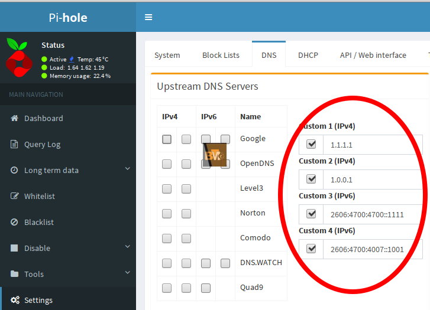430x310 pixels.
Task: Click the Quad9 provider name
Action: (x=251, y=288)
